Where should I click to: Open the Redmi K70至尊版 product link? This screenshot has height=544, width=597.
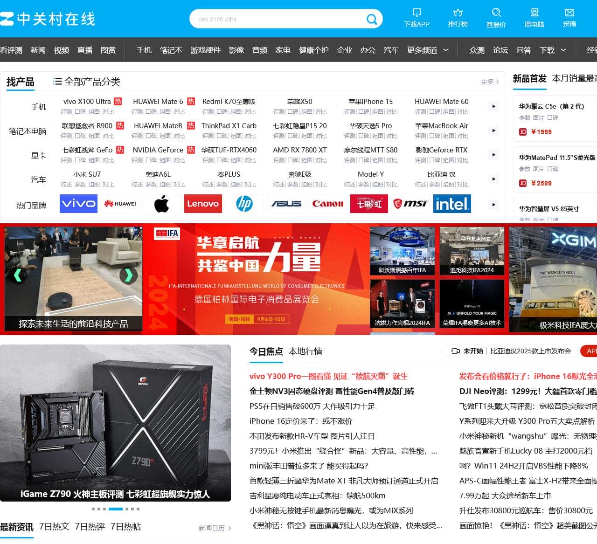pos(229,102)
